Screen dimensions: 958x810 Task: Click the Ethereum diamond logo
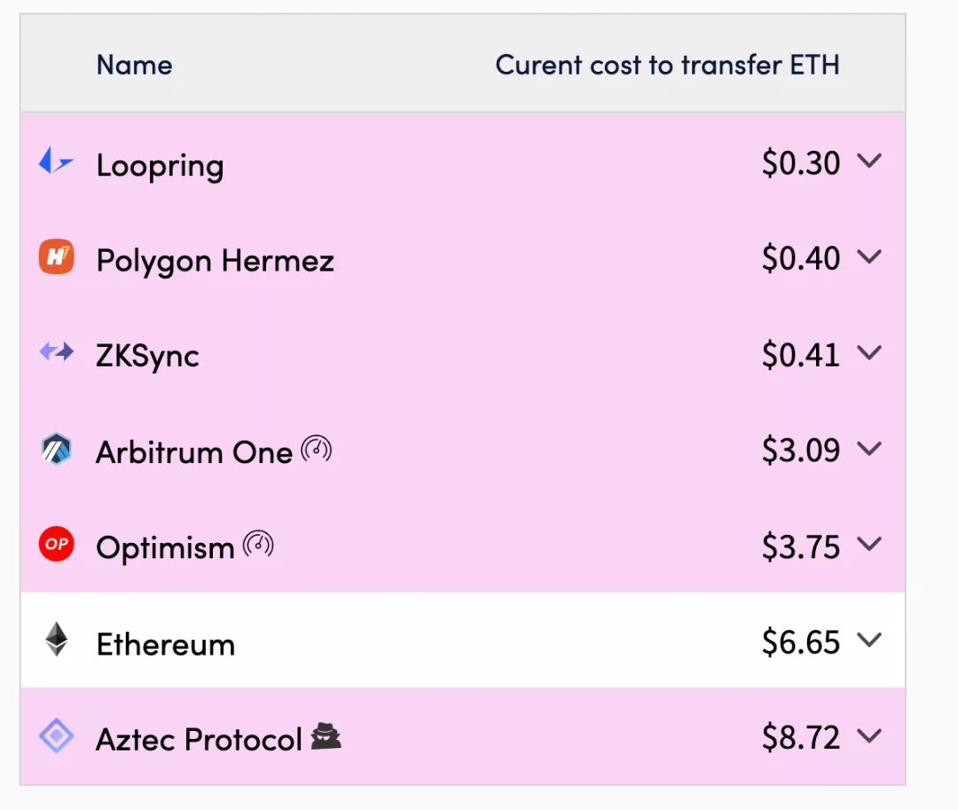point(56,639)
